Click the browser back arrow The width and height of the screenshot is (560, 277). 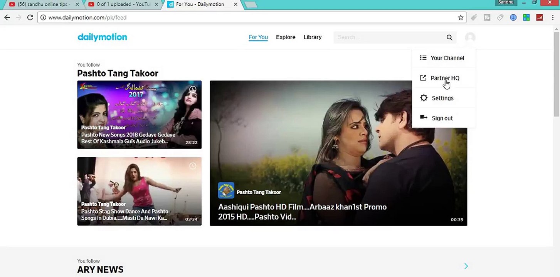coord(7,17)
